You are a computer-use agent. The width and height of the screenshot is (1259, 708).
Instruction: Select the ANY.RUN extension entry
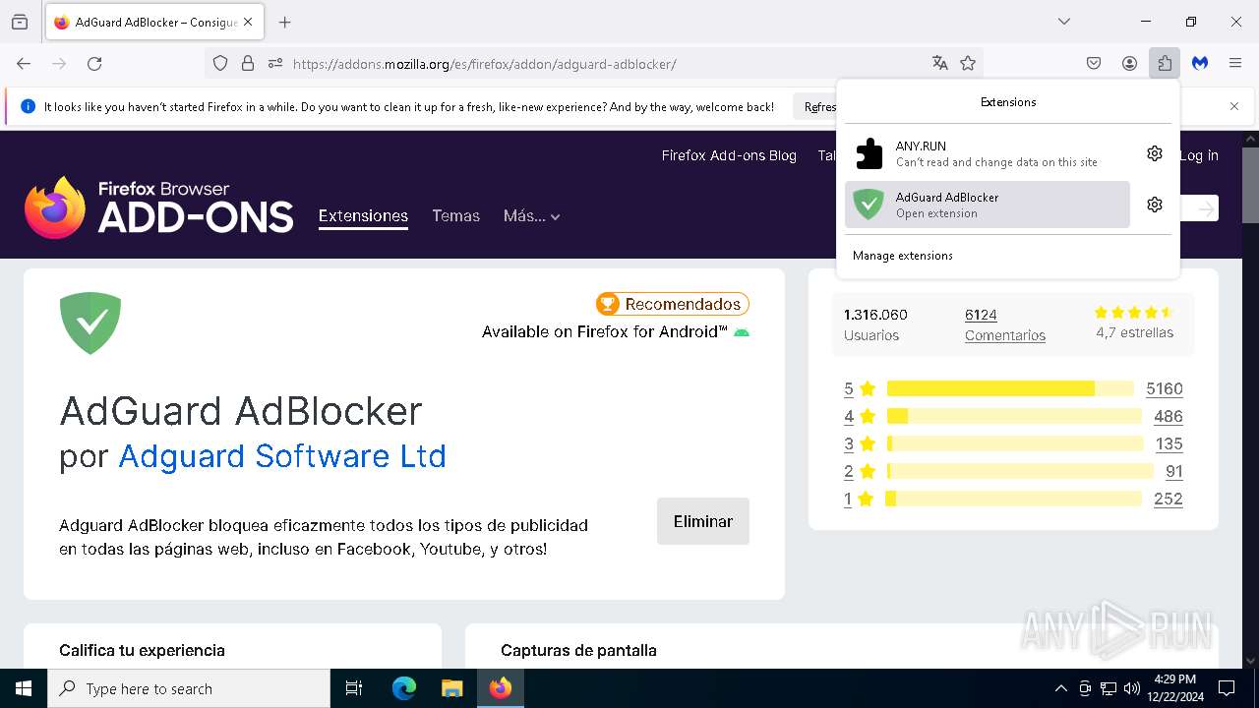[x=988, y=153]
